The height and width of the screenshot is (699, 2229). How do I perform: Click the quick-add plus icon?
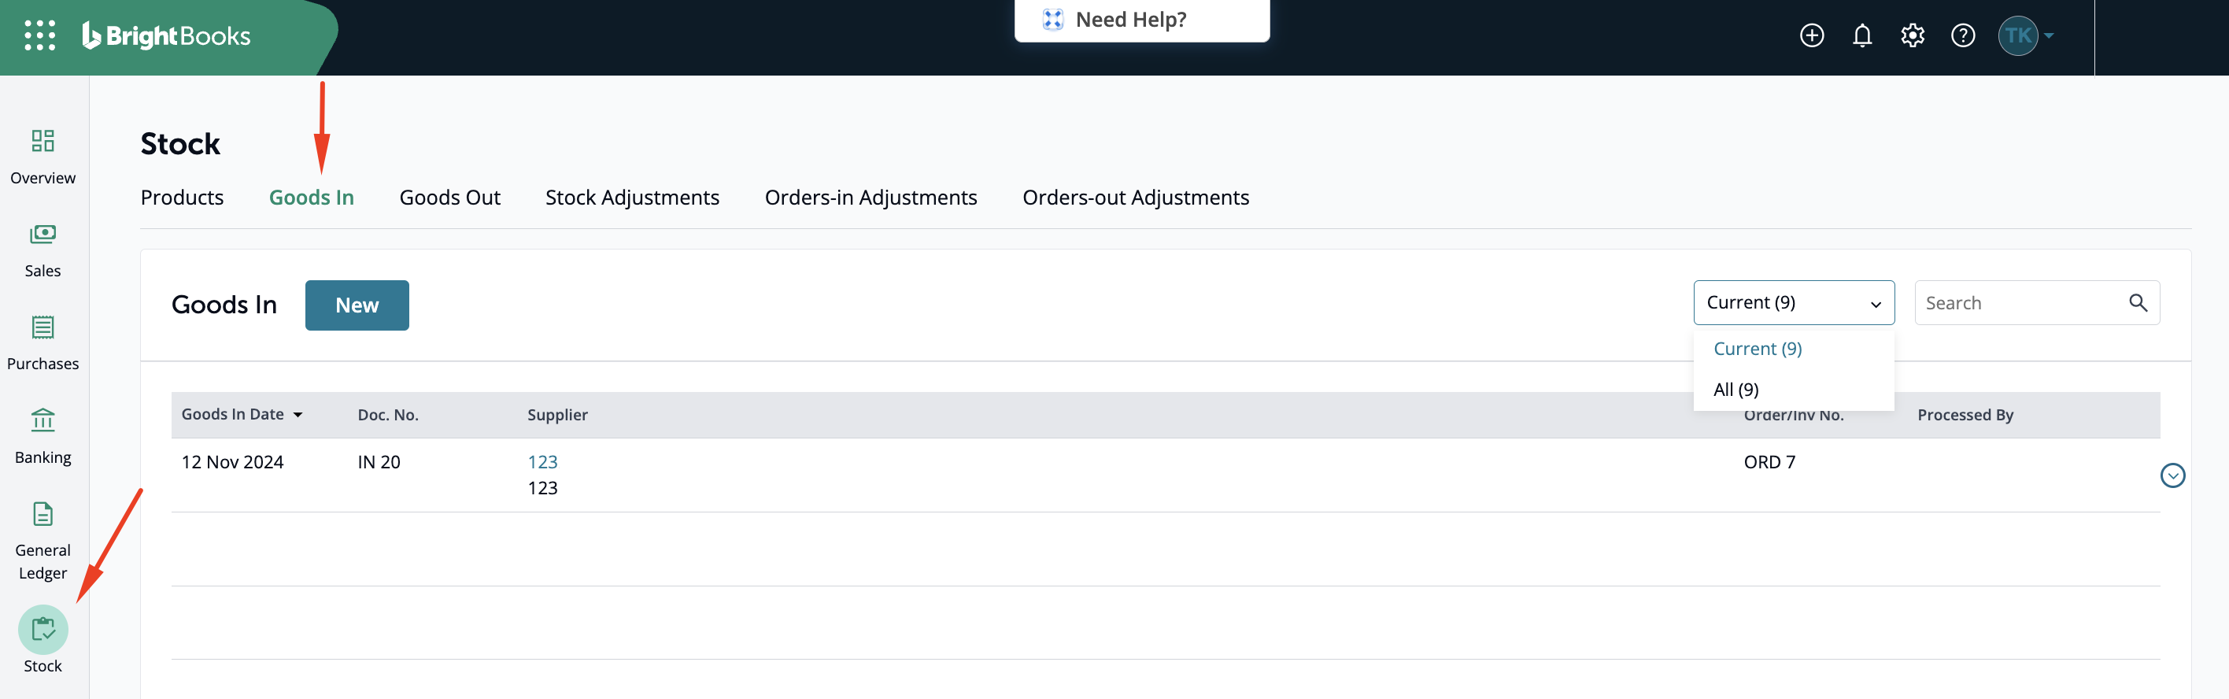[1812, 35]
